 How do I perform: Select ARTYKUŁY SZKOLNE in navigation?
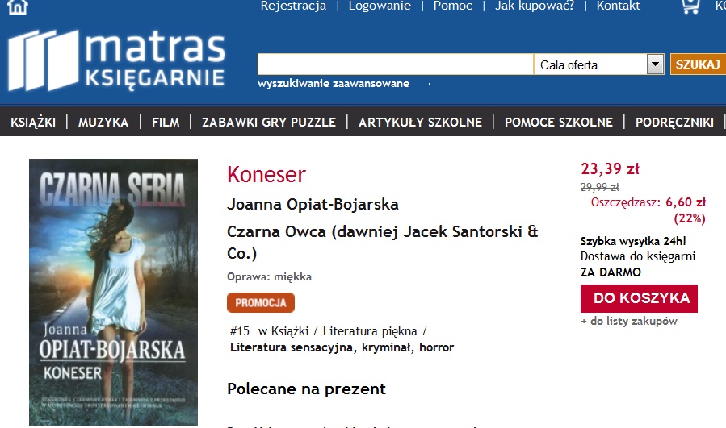(421, 122)
